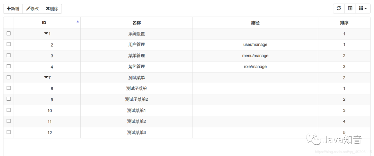Screen dimensions: 374x156
Task: Refresh the table with the refresh icon
Action: 339,8
